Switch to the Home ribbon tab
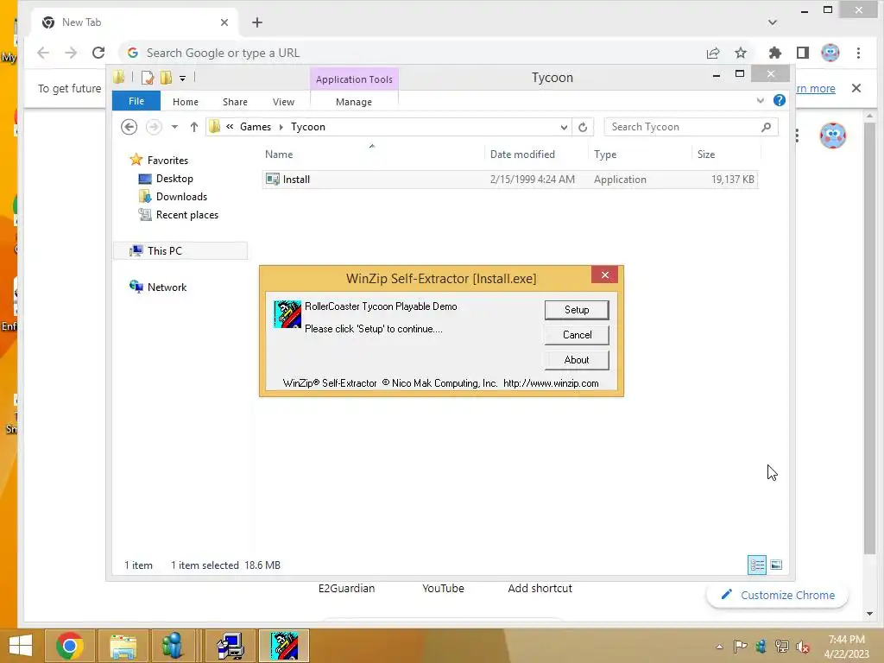The width and height of the screenshot is (884, 663). click(x=186, y=102)
